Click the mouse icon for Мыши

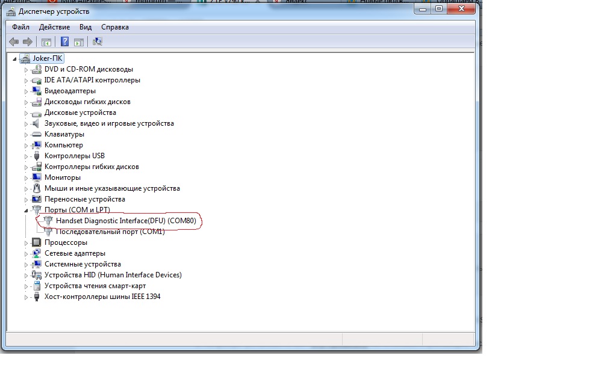click(x=36, y=188)
